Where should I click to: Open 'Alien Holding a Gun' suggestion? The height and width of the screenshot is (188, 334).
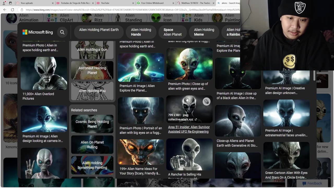coord(92,50)
